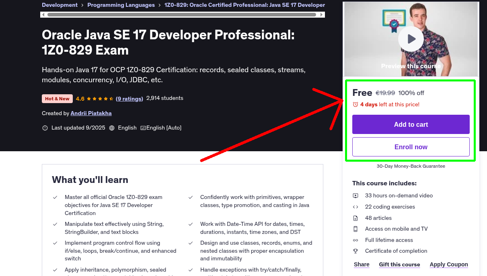487x276 pixels.
Task: Click Gift this course link
Action: 399,265
